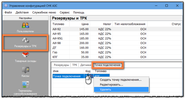Screen dimensions: 185x100
Task: Open the Товарные склады warehouse icon
Action: coord(25,55)
